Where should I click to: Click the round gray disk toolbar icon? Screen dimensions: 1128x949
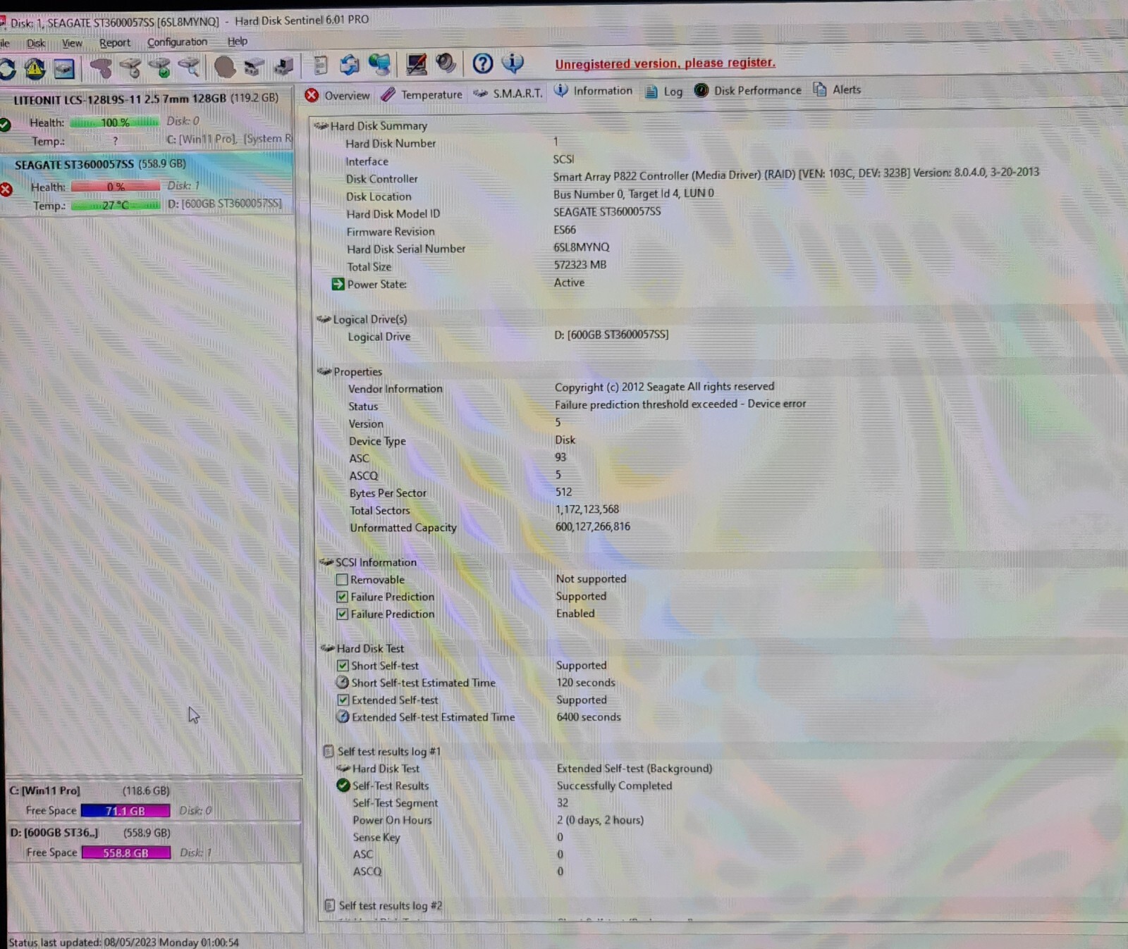(x=225, y=67)
